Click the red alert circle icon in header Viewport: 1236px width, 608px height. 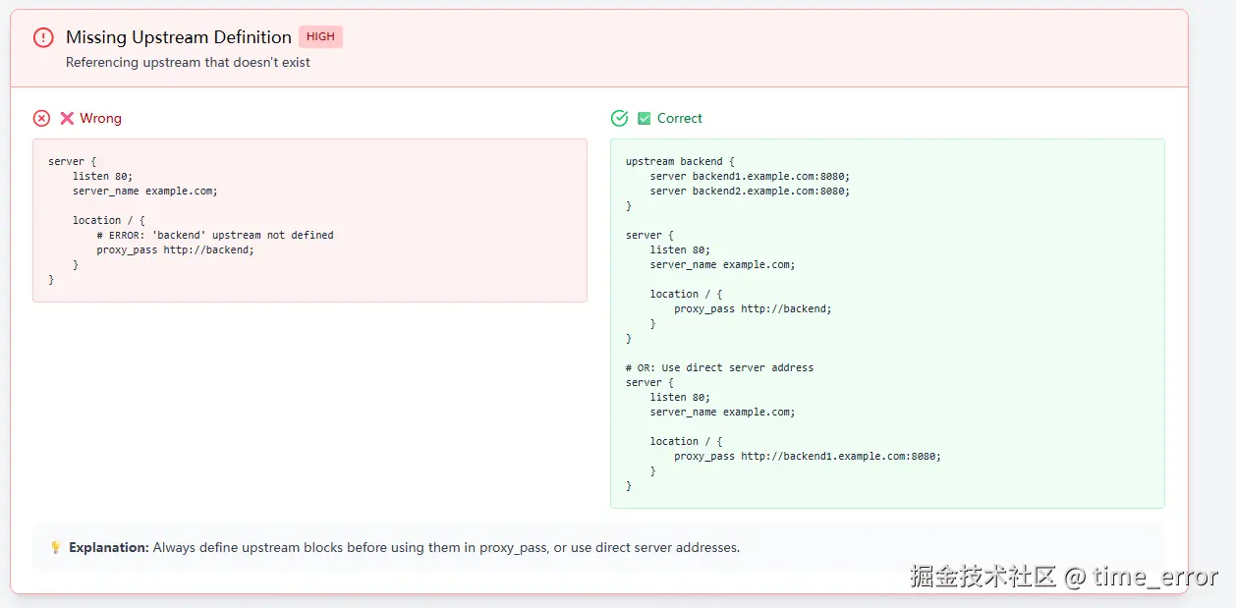43,37
